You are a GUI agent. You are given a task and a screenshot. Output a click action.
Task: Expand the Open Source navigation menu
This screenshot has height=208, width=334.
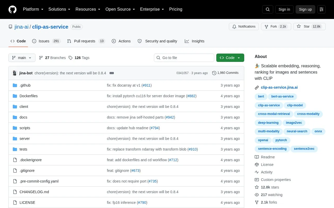pyautogui.click(x=120, y=9)
